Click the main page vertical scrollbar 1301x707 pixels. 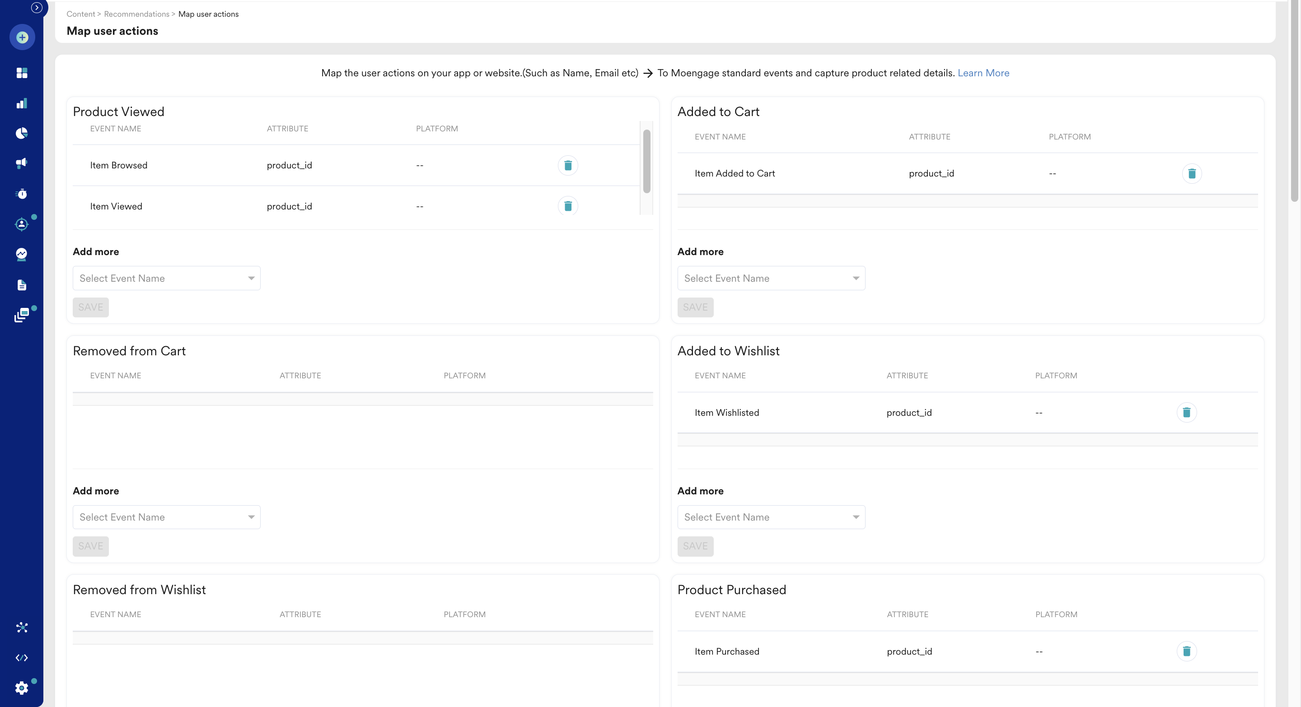click(x=1294, y=101)
